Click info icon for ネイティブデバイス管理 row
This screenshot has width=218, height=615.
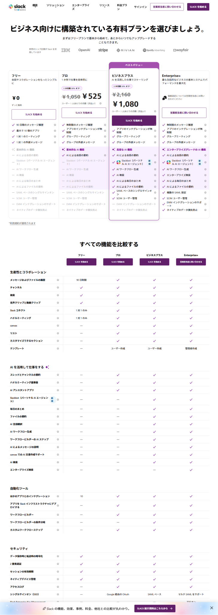click(x=58, y=579)
